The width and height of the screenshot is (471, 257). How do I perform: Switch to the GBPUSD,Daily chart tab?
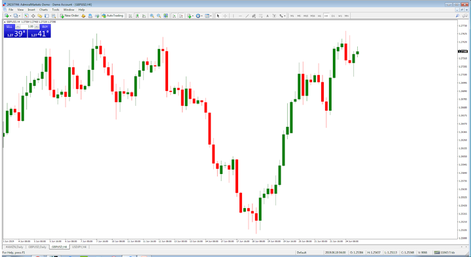click(37, 247)
